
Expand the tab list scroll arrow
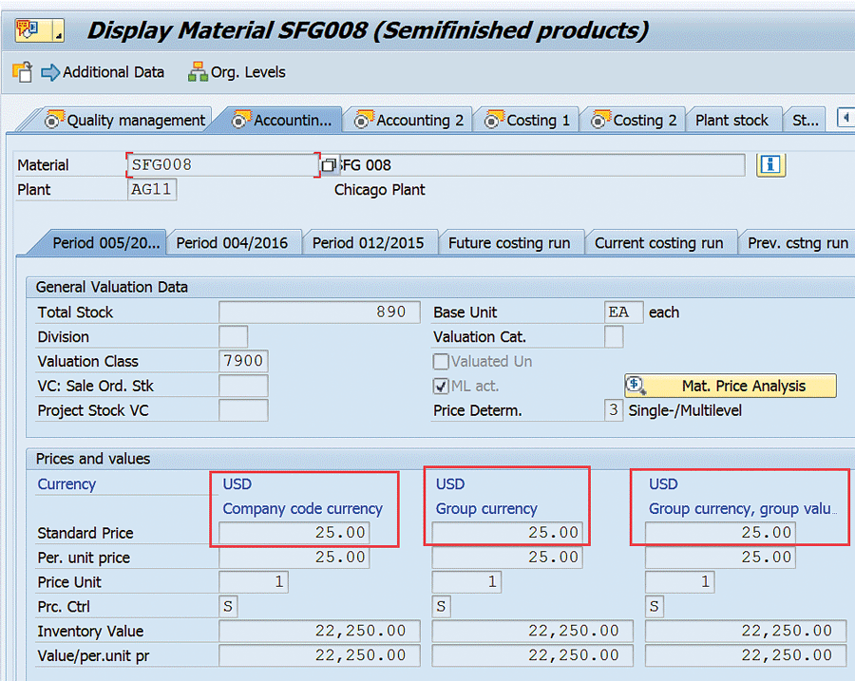[x=845, y=119]
